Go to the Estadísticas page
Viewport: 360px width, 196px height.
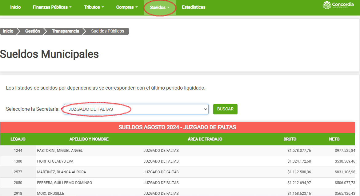point(194,7)
